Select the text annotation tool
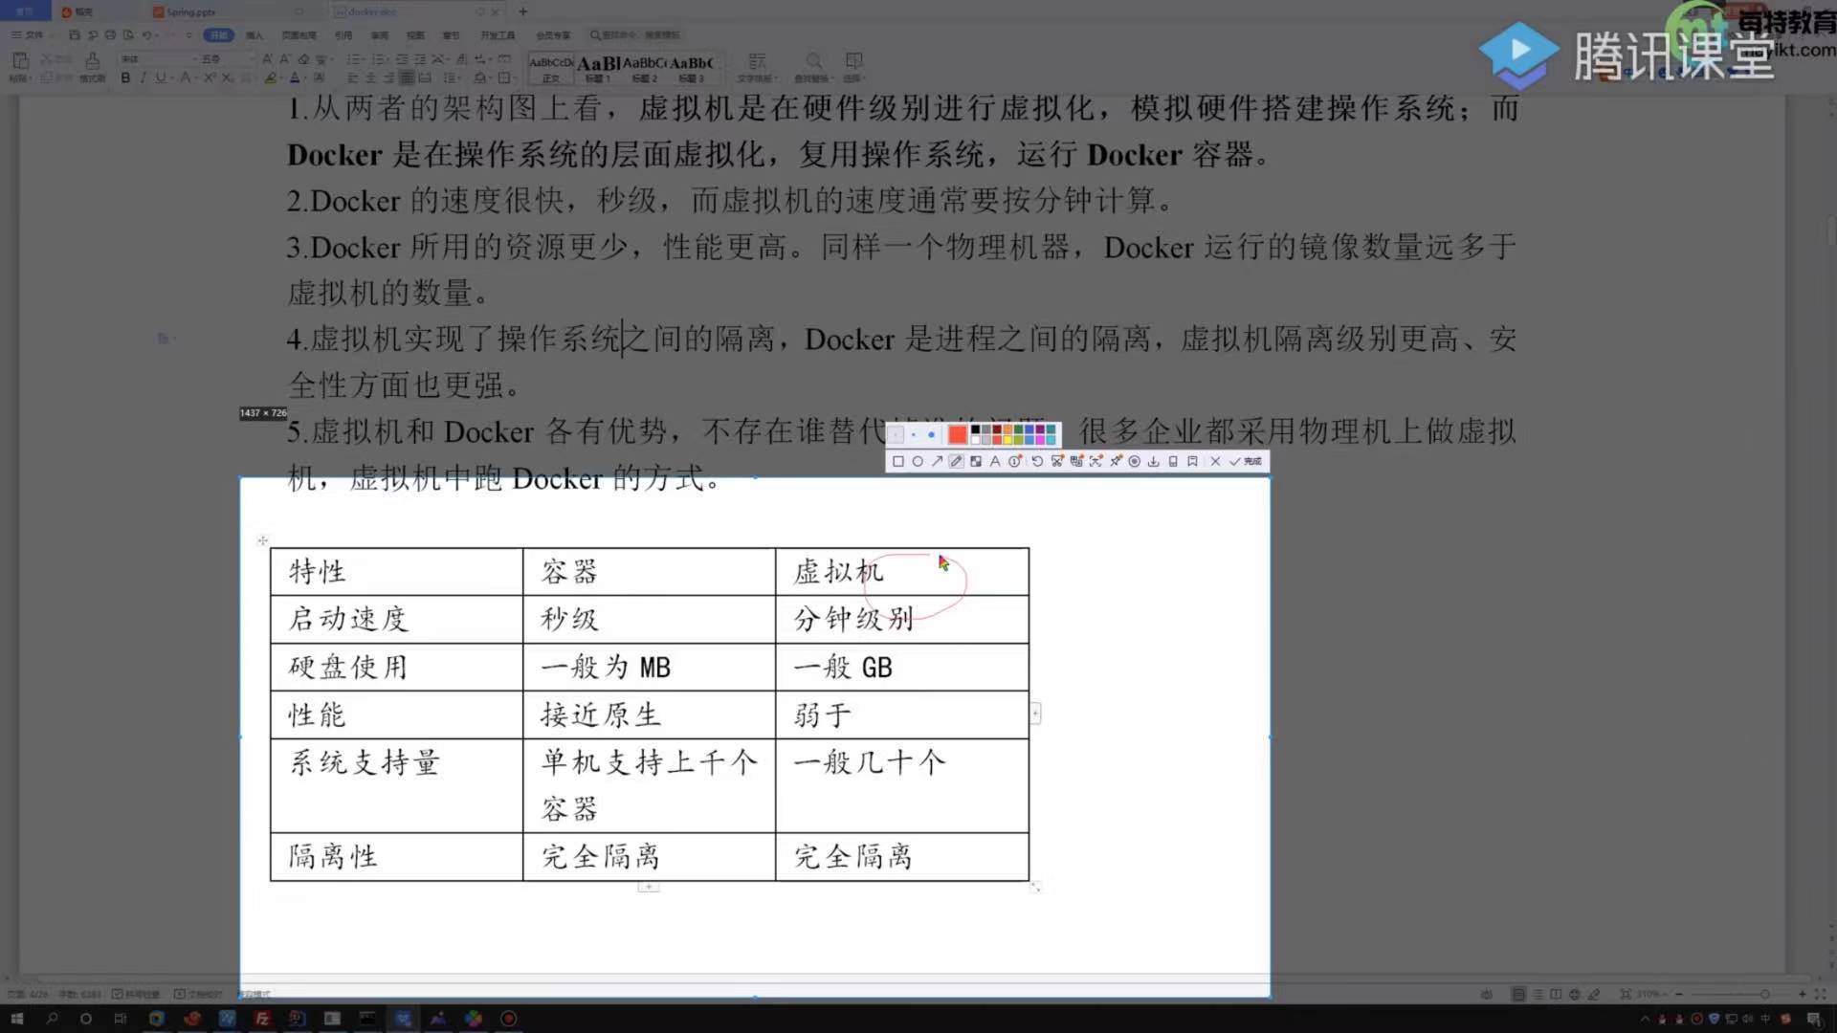 coord(995,461)
